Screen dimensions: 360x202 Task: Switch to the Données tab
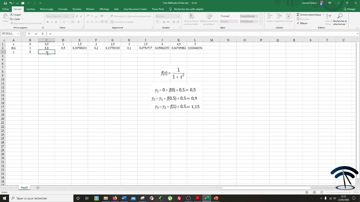pos(77,9)
